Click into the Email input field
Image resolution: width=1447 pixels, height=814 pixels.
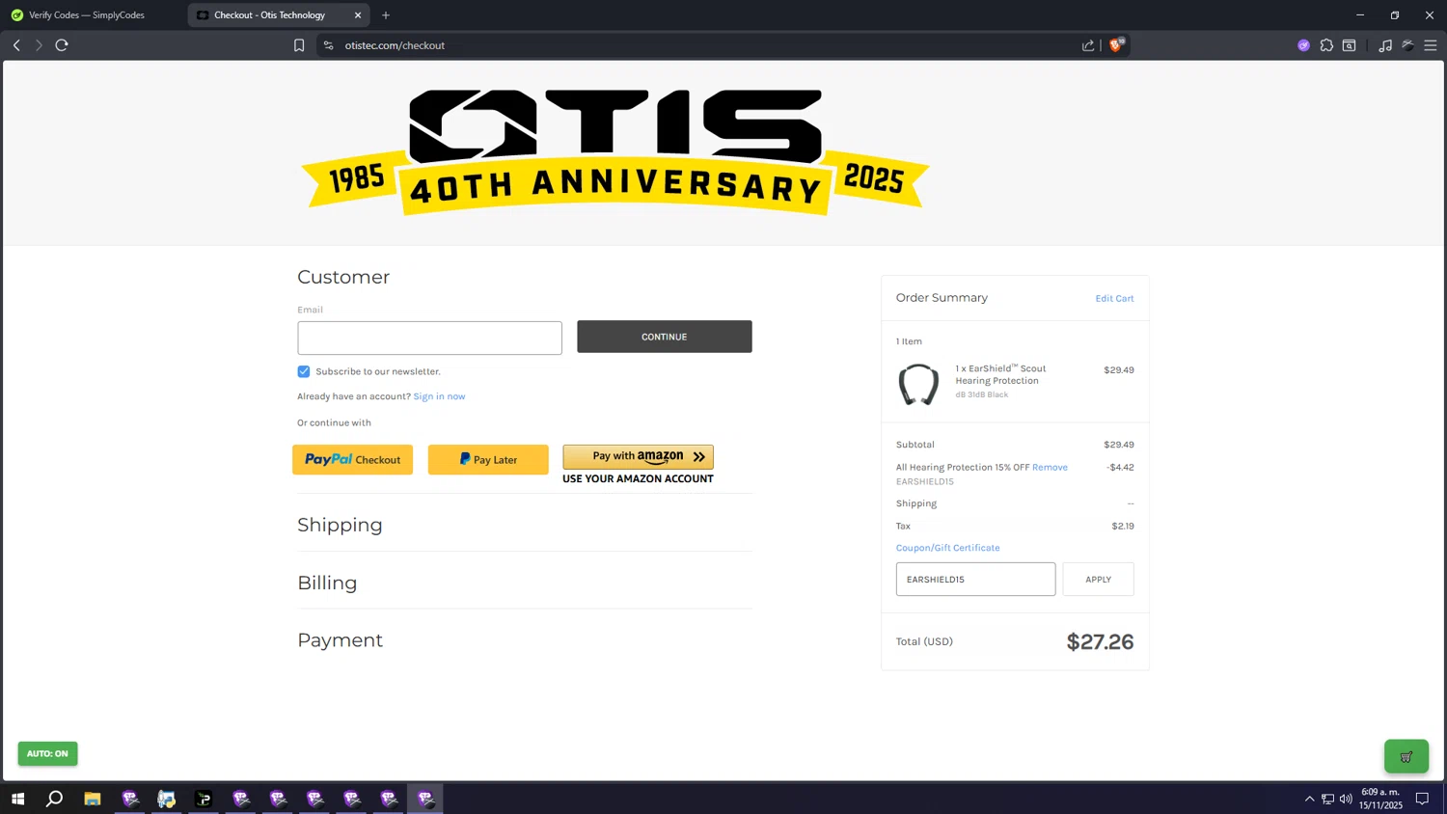(429, 338)
